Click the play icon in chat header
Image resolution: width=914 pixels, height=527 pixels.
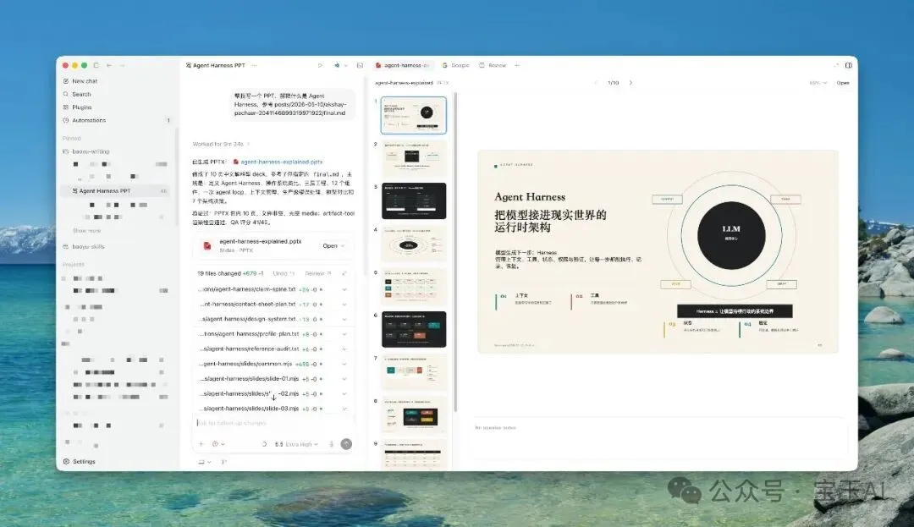(320, 65)
